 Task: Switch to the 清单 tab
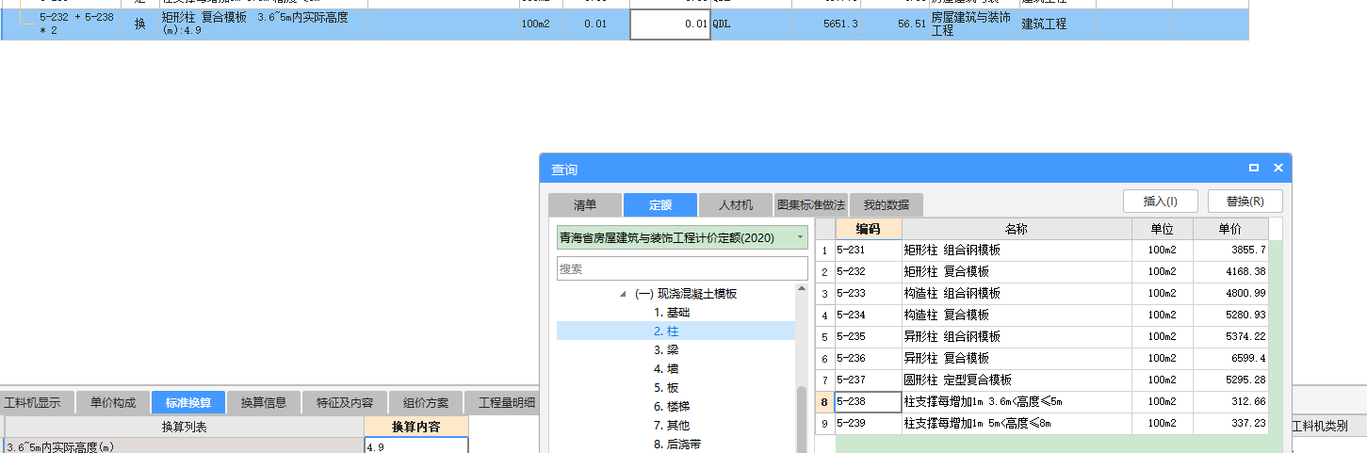(x=585, y=204)
